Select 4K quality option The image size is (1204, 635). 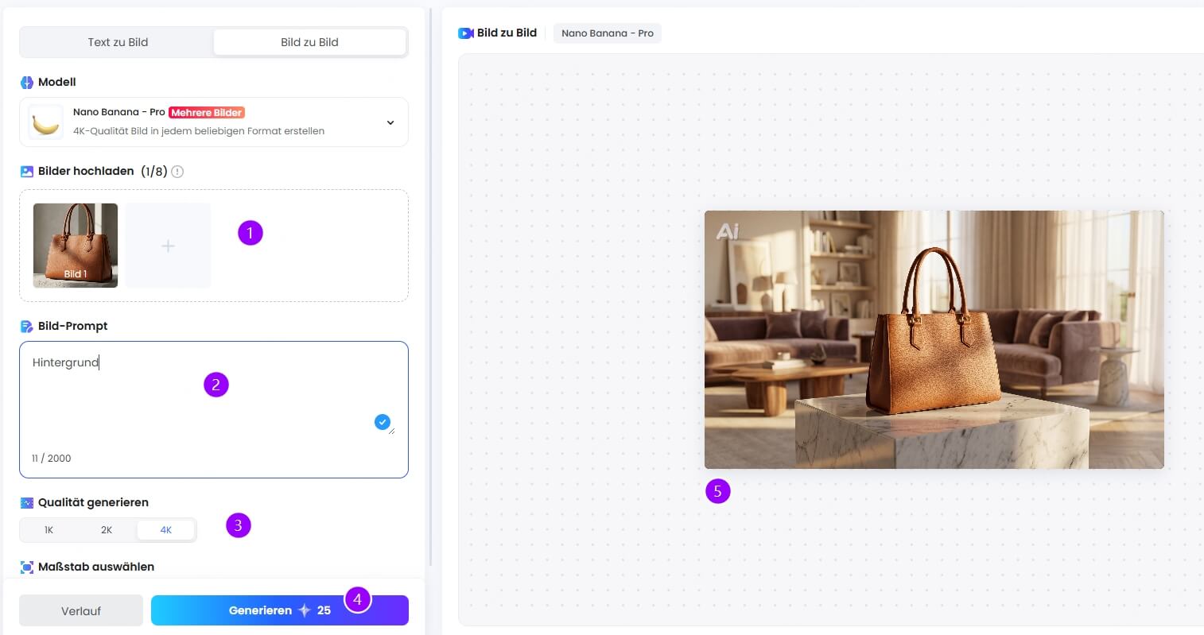point(165,530)
